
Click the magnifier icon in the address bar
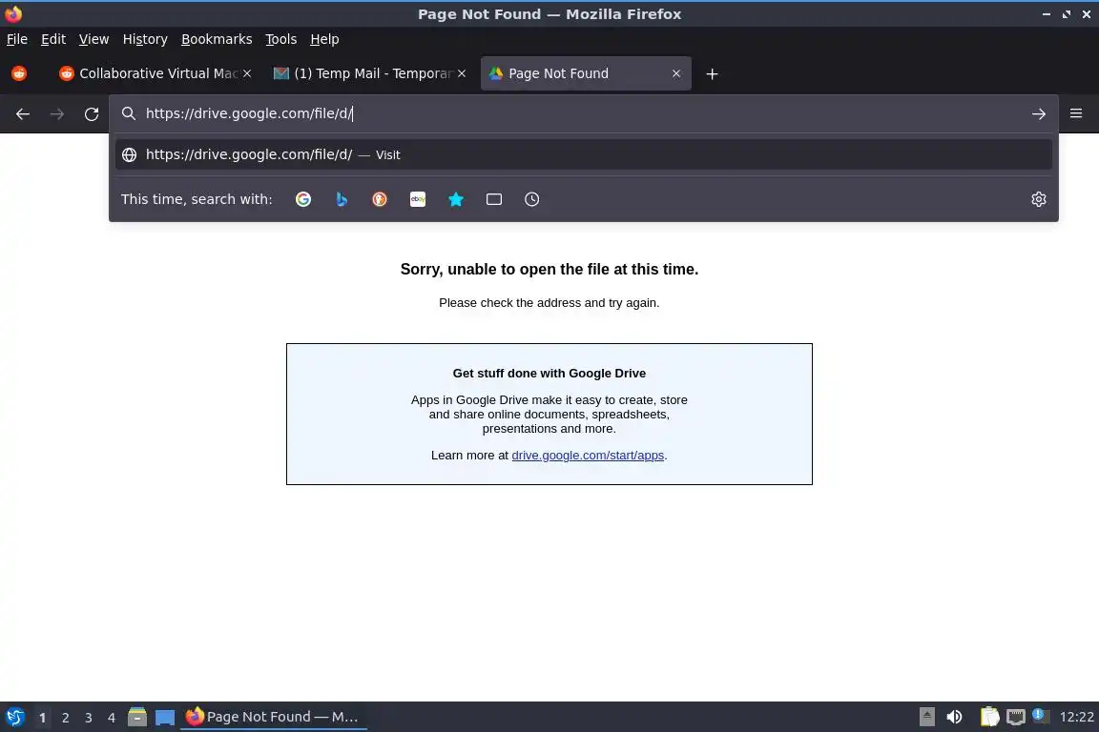click(128, 113)
